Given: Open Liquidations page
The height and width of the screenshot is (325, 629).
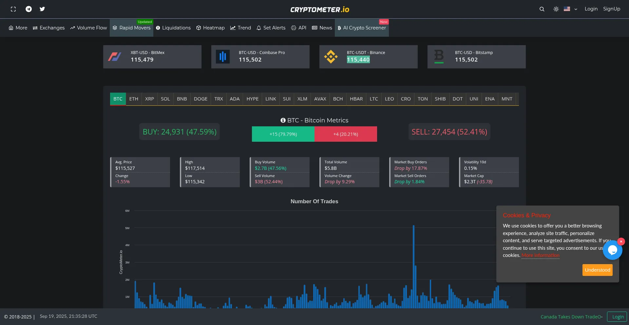Looking at the screenshot, I should click(173, 28).
